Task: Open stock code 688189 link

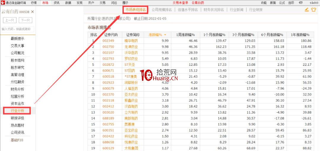Action: click(108, 118)
